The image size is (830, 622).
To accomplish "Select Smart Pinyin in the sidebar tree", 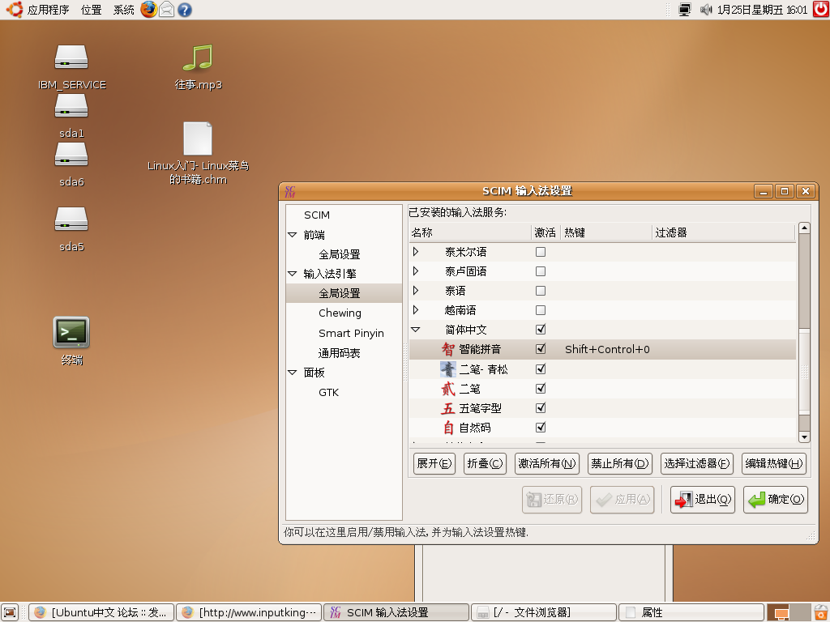I will (x=351, y=333).
